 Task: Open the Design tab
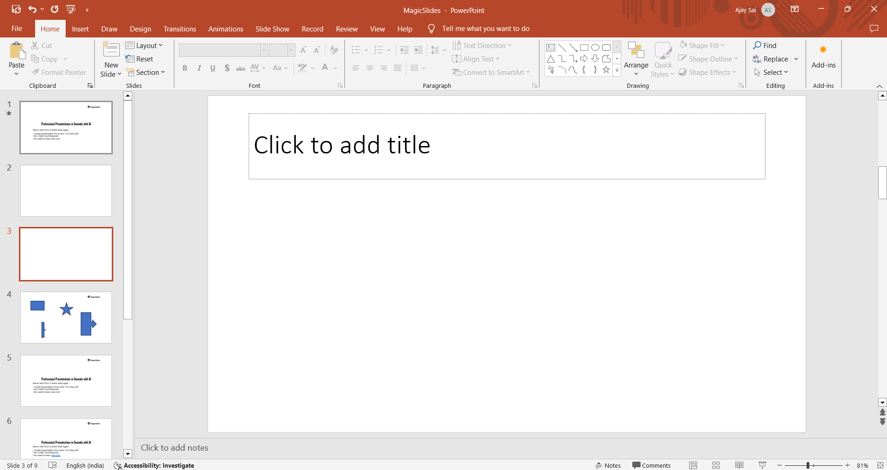140,29
